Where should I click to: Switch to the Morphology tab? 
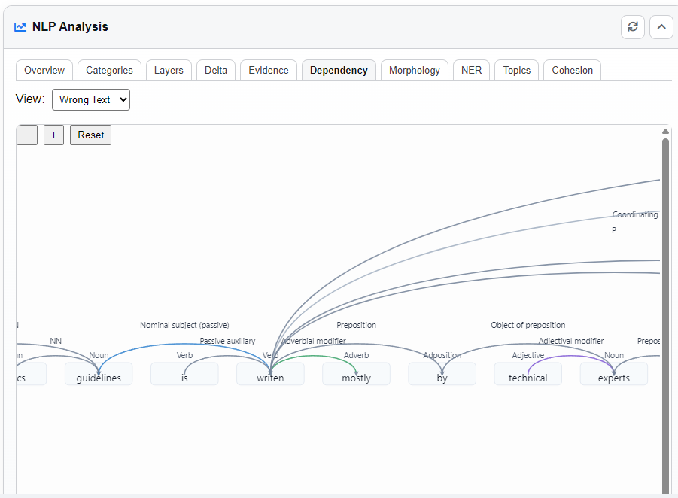[x=414, y=70]
